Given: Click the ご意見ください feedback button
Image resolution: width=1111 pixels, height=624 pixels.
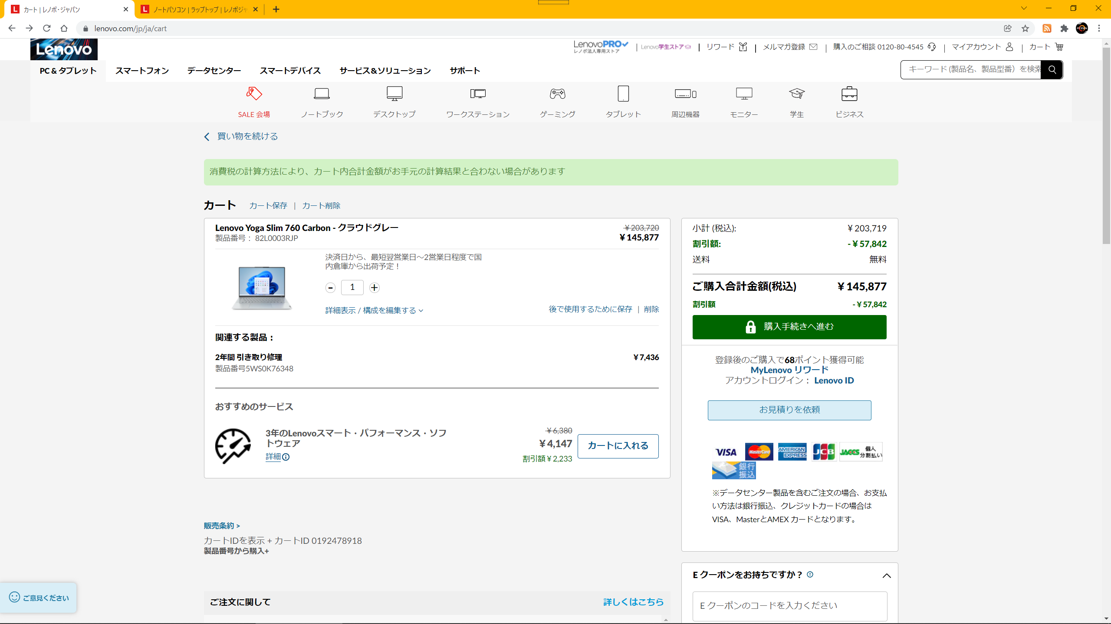Looking at the screenshot, I should pyautogui.click(x=39, y=598).
